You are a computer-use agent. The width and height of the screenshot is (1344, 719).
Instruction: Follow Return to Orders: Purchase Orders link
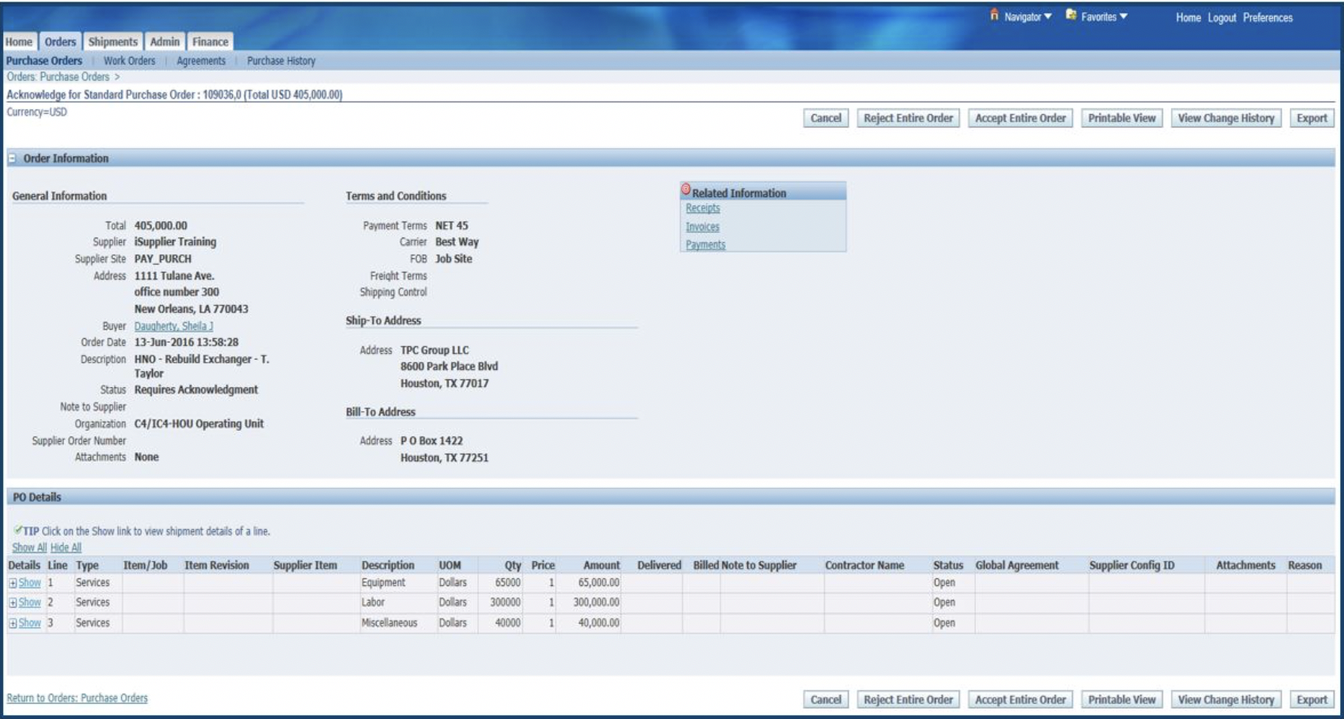[x=77, y=698]
